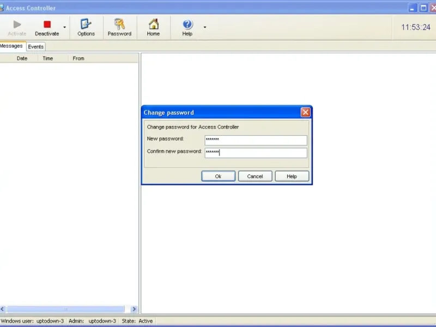Image resolution: width=436 pixels, height=327 pixels.
Task: Switch to the Events tab
Action: (36, 47)
